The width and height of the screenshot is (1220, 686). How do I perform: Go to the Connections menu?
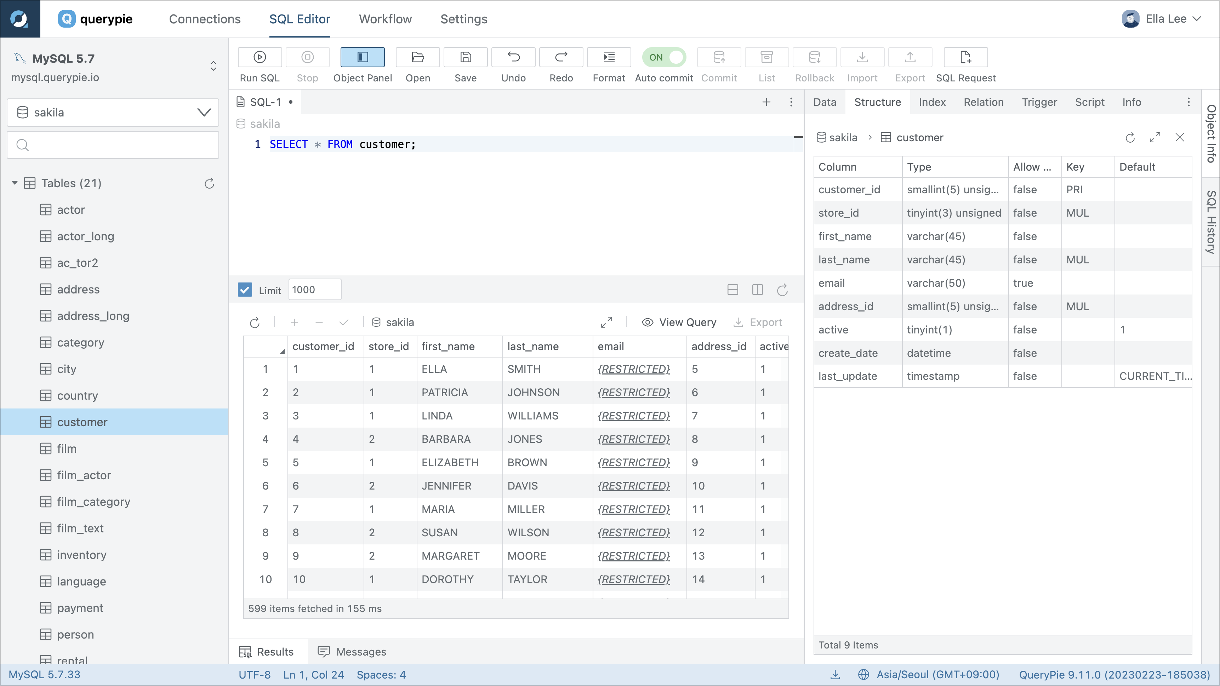pos(205,19)
